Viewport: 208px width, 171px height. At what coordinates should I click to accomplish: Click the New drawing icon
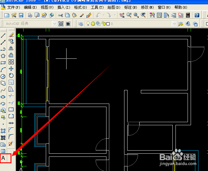7,15
